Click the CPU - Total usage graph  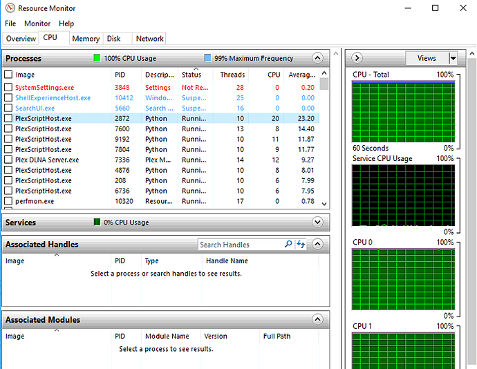tap(403, 112)
